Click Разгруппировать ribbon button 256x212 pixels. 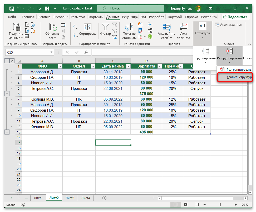tap(229, 55)
